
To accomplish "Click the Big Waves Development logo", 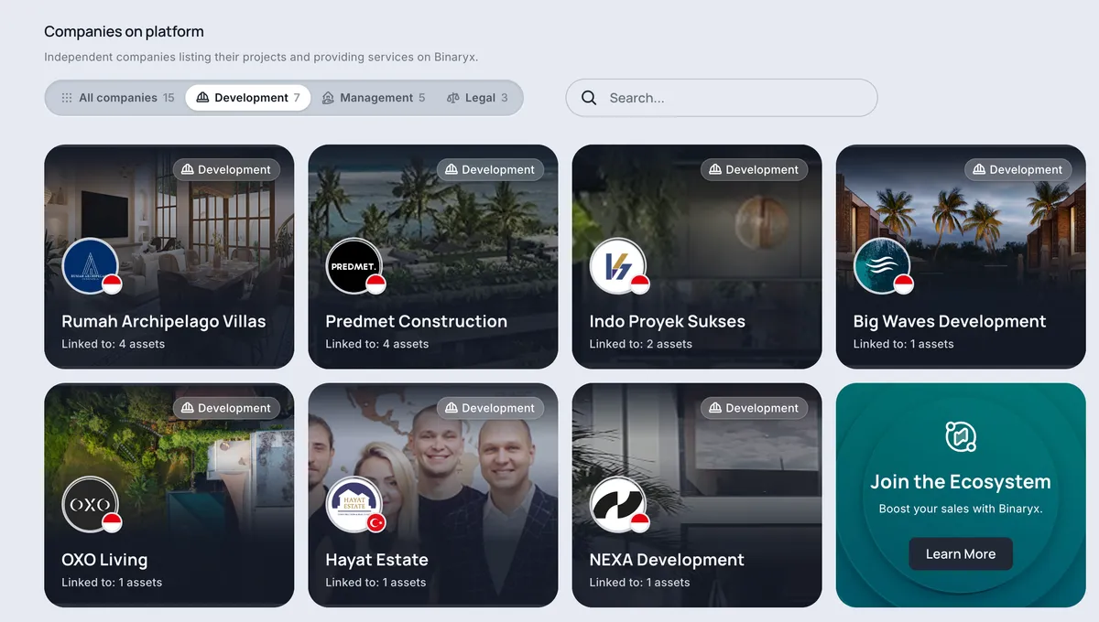I will click(x=882, y=266).
